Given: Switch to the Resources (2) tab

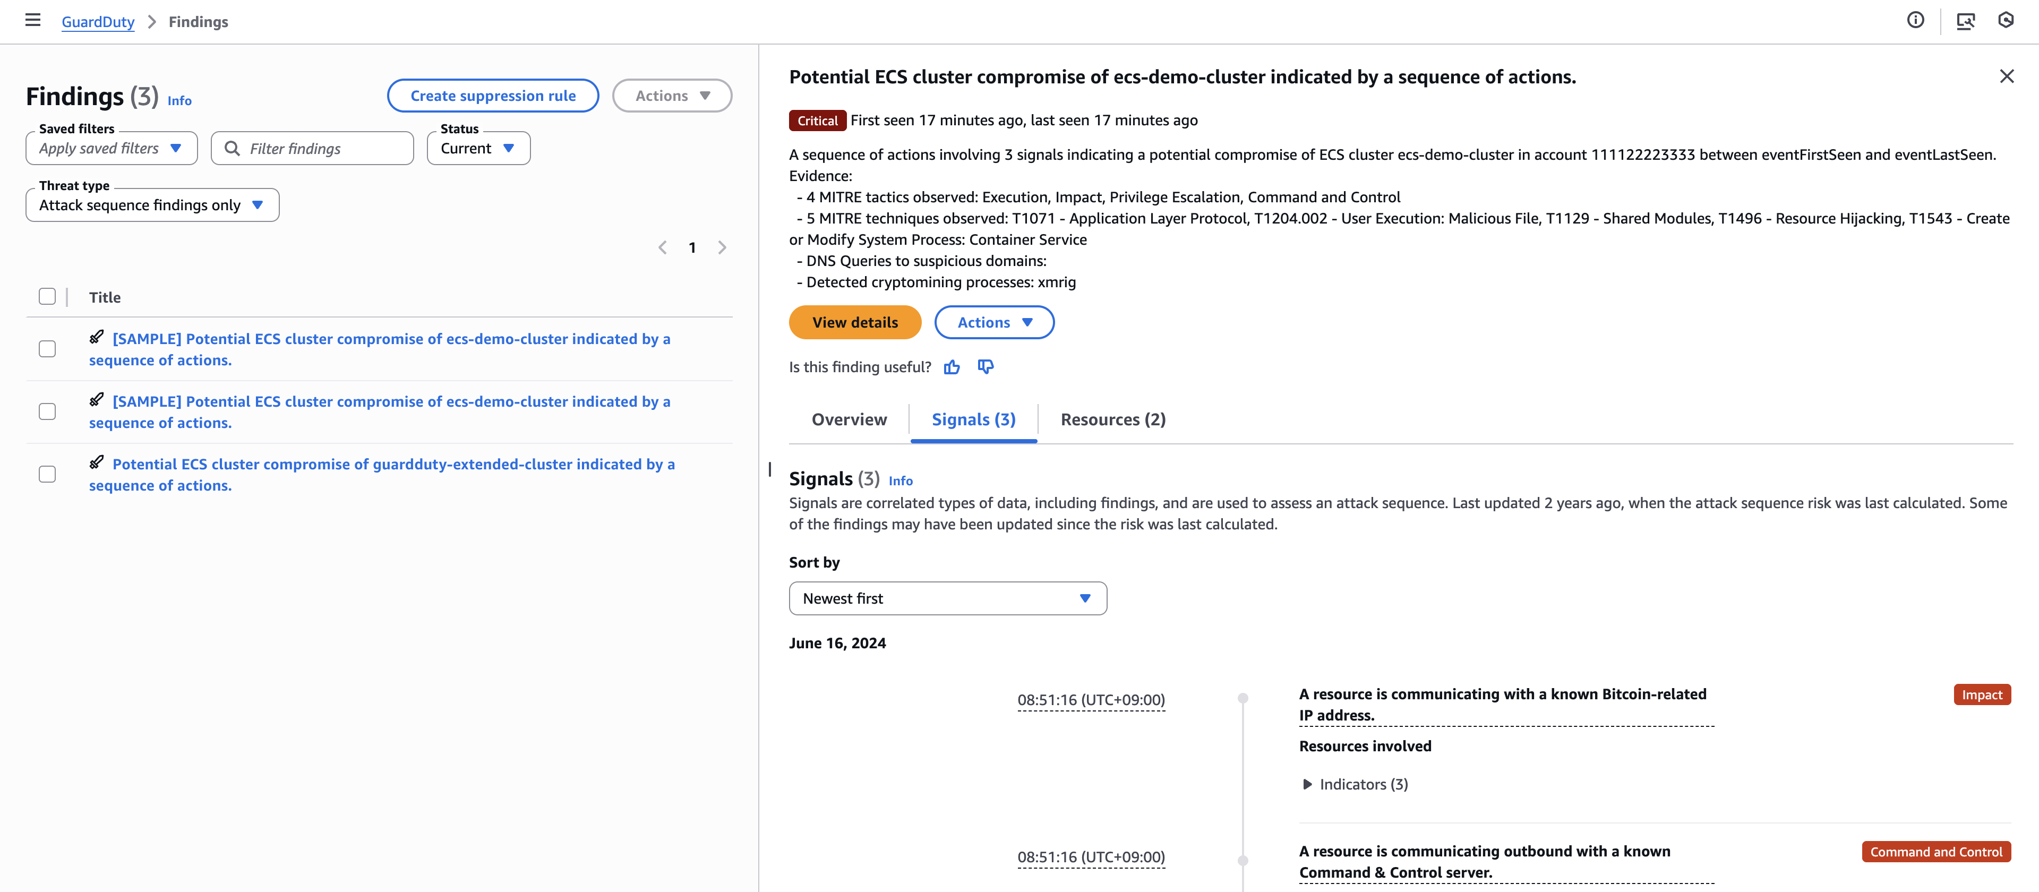Looking at the screenshot, I should [x=1113, y=419].
